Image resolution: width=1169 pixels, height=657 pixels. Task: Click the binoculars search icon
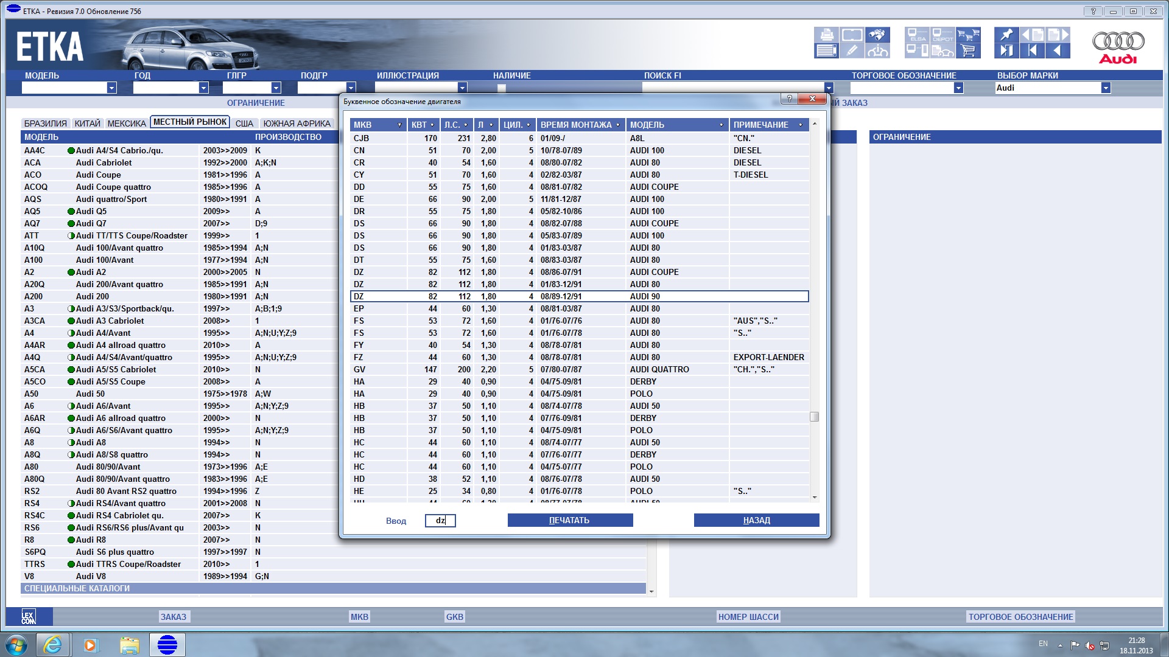(877, 35)
